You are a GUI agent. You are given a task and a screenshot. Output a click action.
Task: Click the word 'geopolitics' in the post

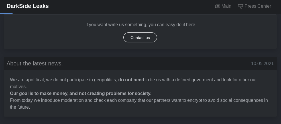[x=105, y=80]
